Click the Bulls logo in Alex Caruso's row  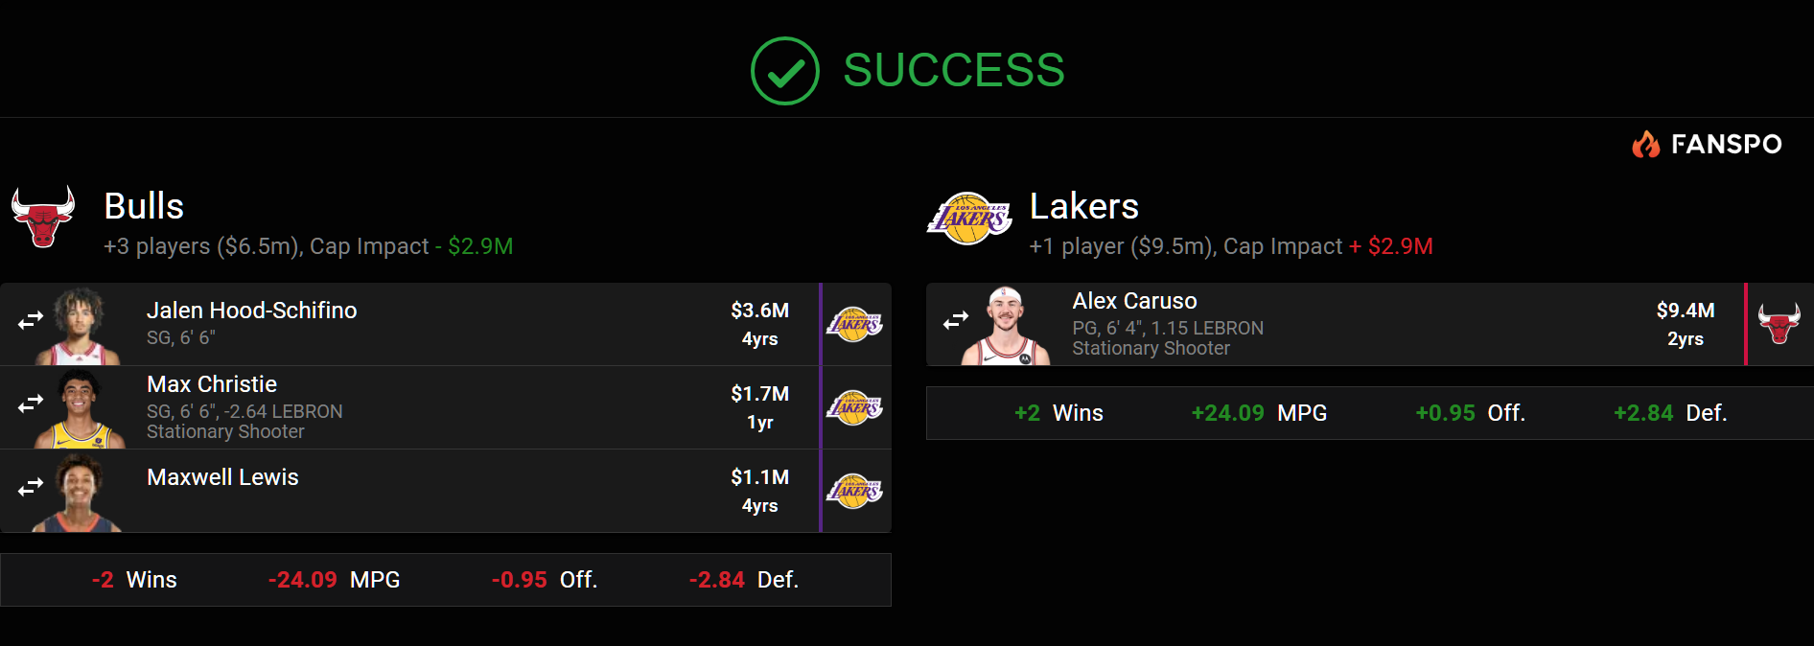1779,324
